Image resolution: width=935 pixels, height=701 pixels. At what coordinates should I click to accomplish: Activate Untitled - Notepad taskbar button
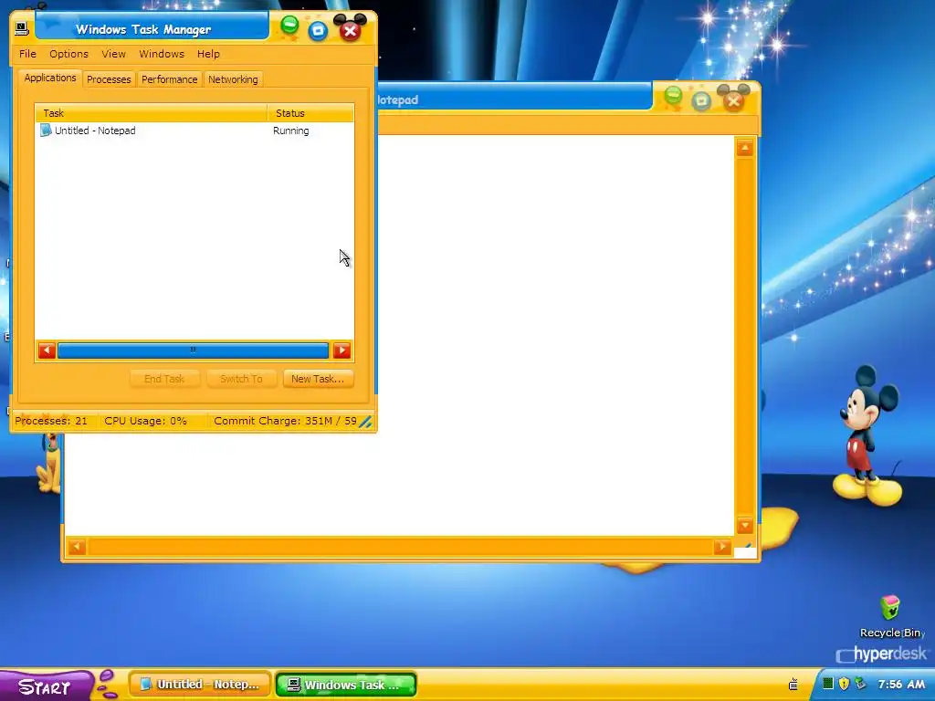point(200,685)
